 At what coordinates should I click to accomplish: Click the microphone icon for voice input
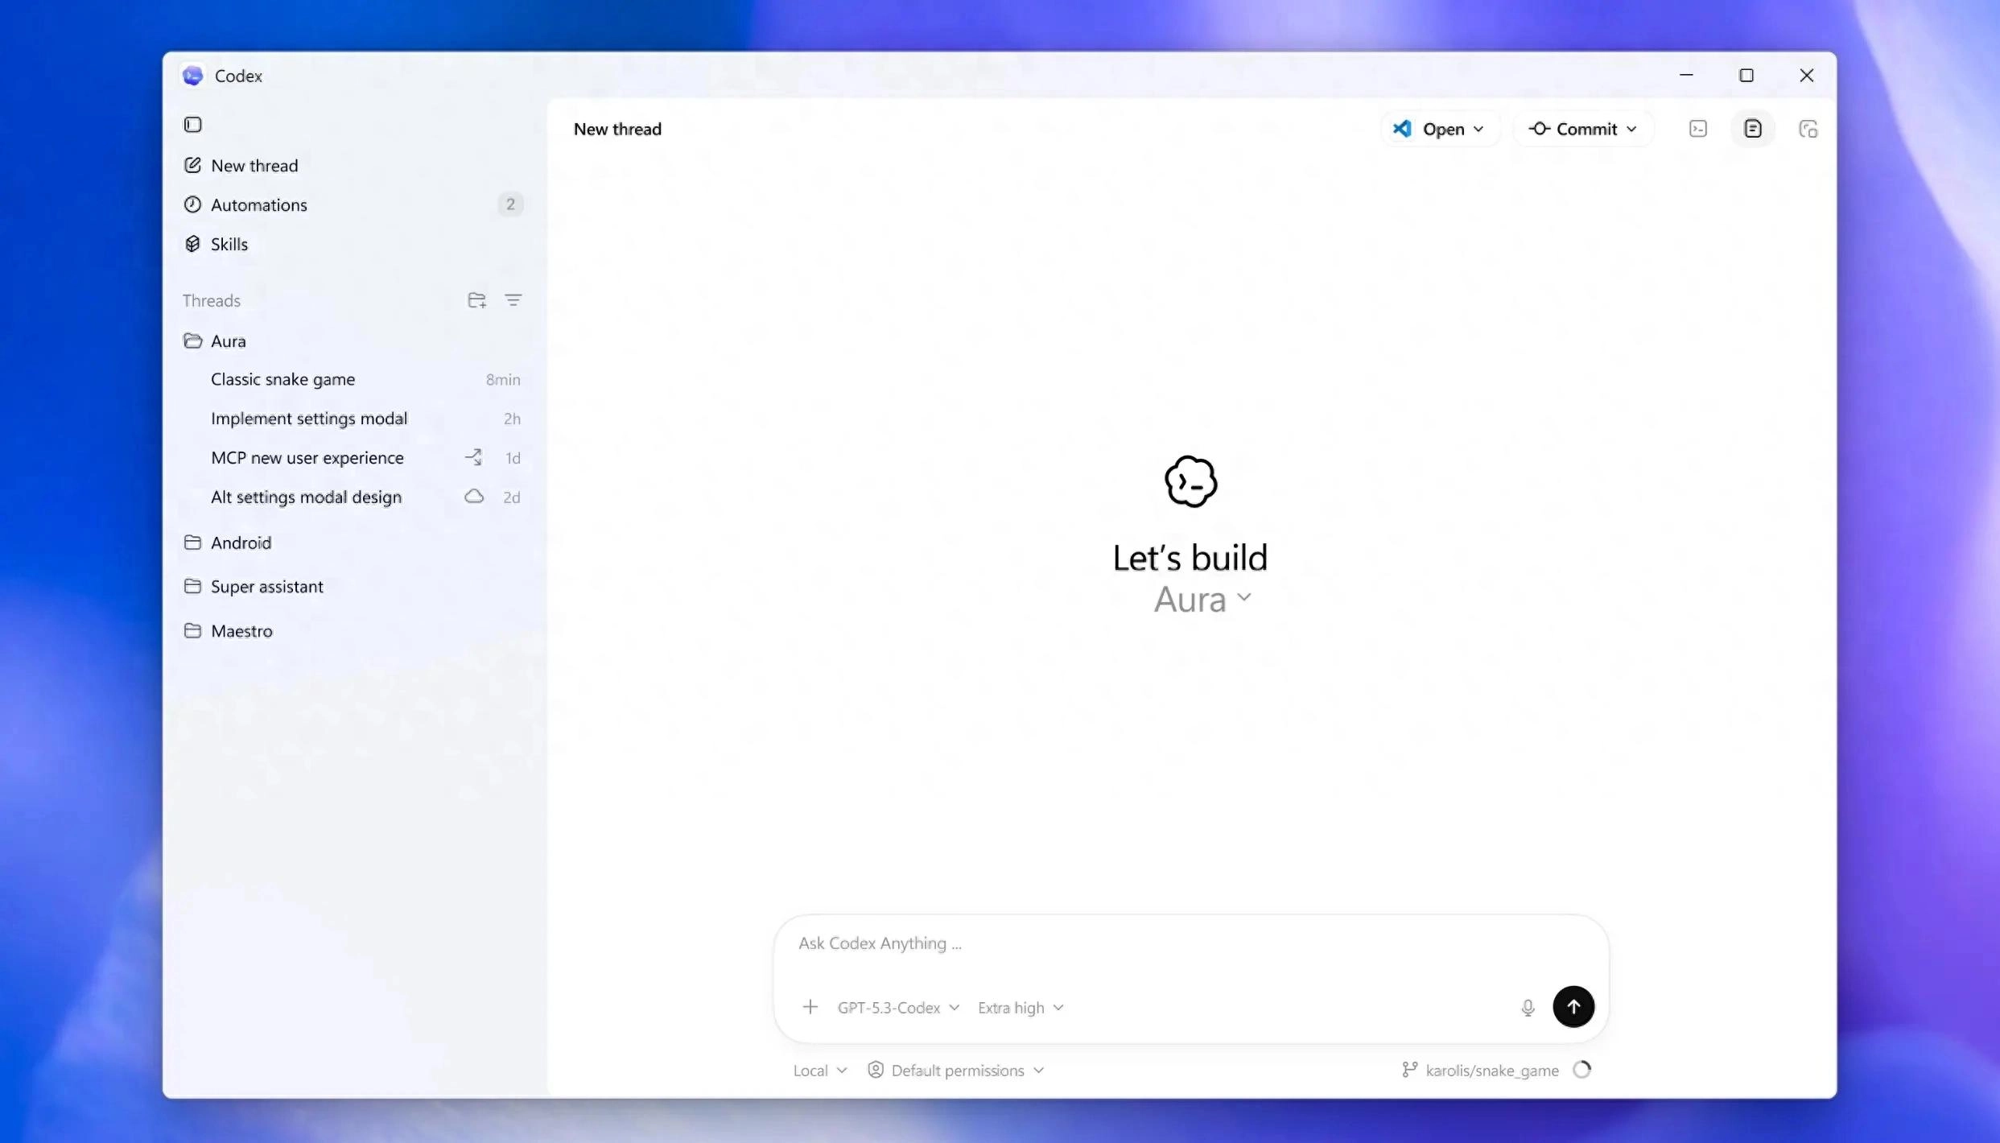pos(1527,1006)
